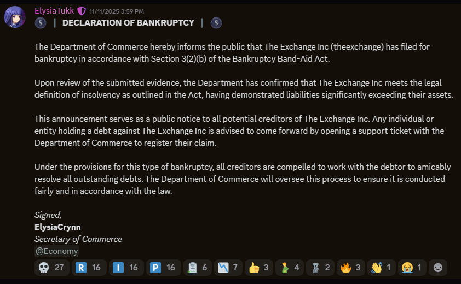Toggle the letter R reaction
461x284 pixels.
click(x=89, y=268)
